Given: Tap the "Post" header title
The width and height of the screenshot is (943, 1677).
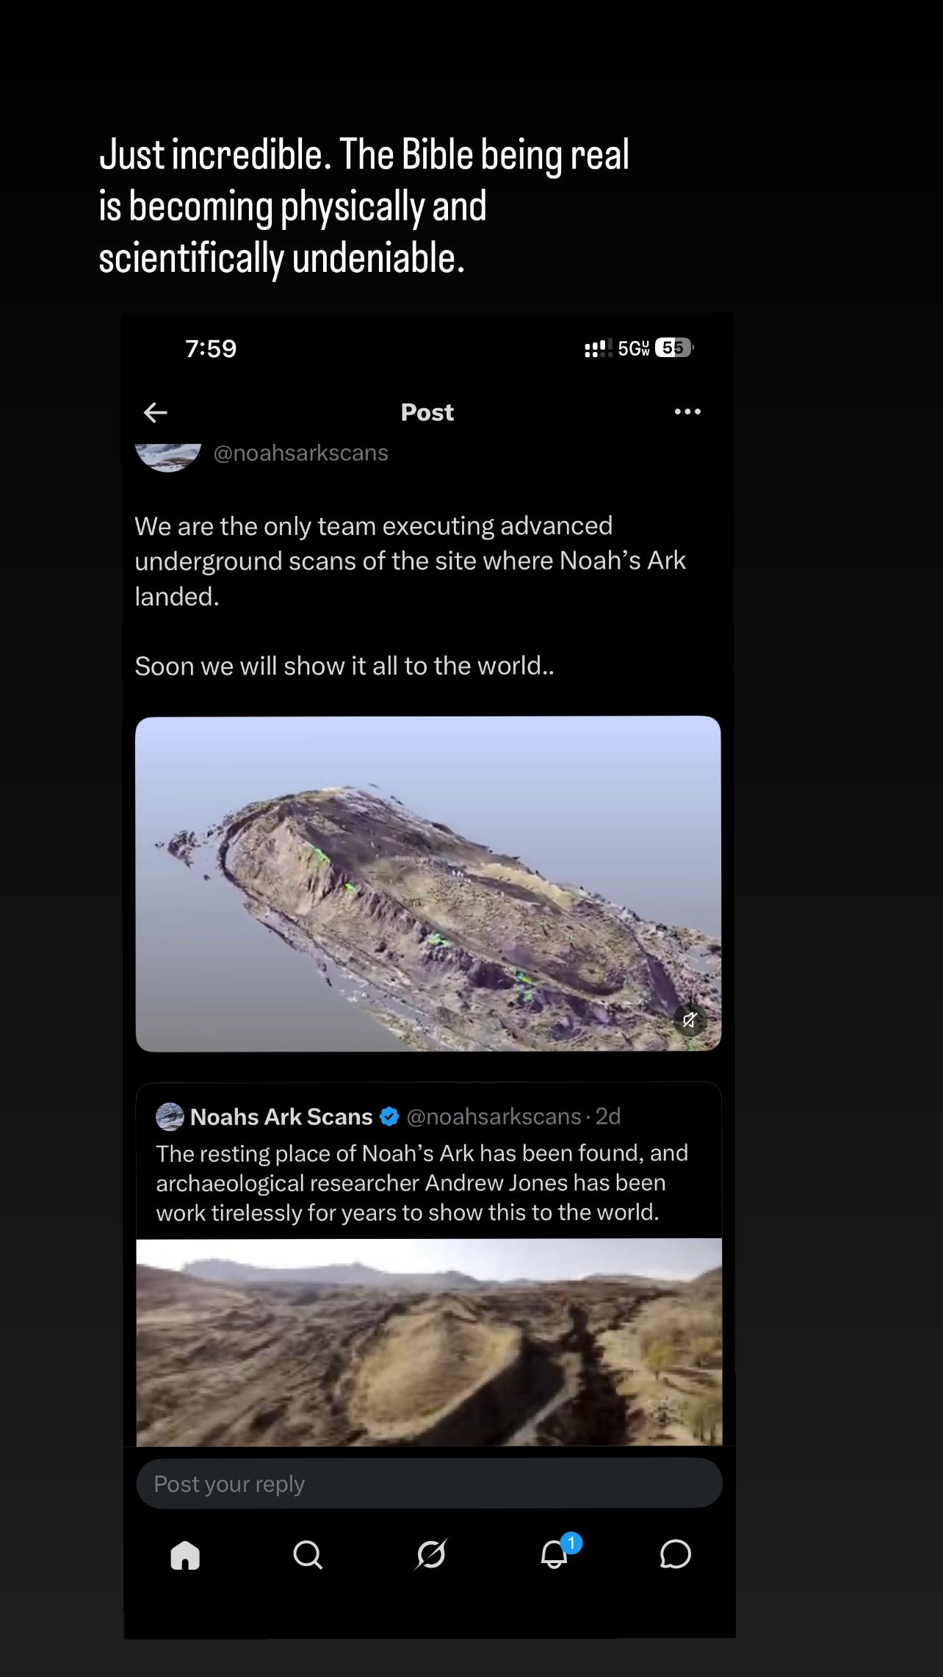Looking at the screenshot, I should coord(427,412).
